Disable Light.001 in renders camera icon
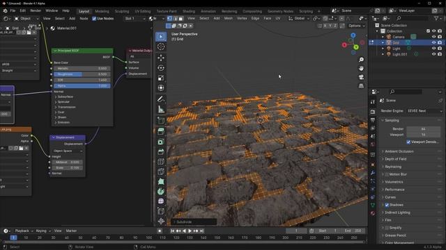Screen dimensions: 446x250 click(440, 54)
